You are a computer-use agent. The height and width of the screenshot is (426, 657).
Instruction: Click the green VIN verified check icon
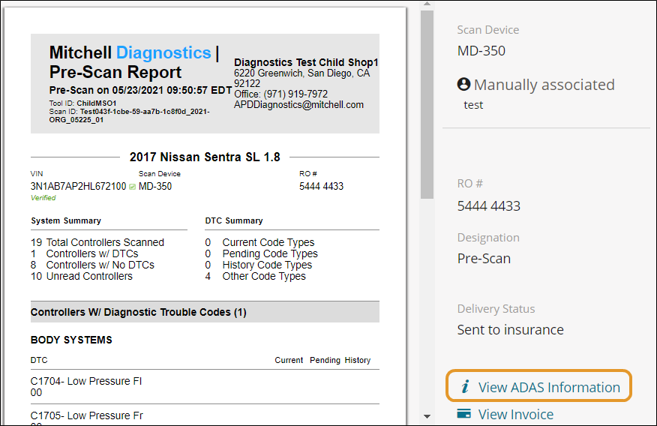coord(133,187)
